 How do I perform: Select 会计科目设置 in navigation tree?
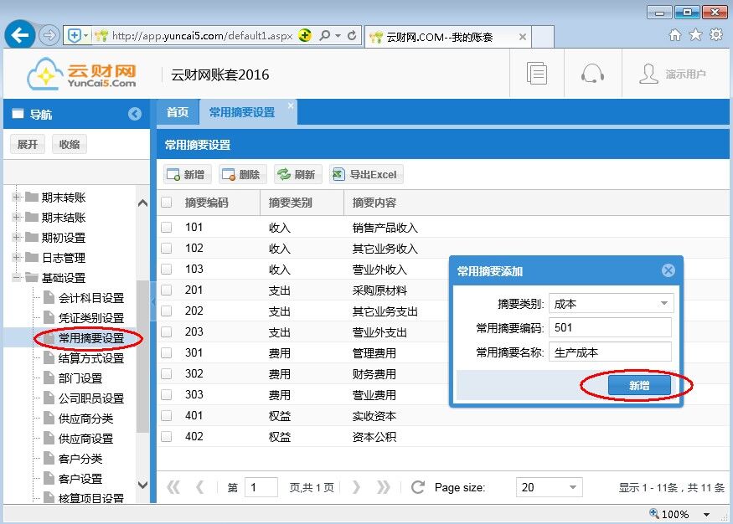click(x=90, y=298)
